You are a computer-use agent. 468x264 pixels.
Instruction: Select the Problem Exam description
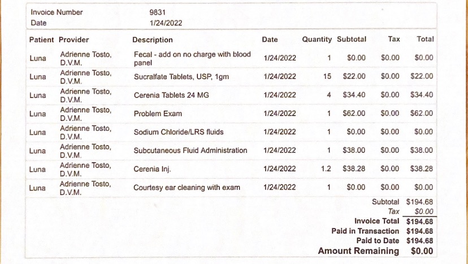point(158,114)
